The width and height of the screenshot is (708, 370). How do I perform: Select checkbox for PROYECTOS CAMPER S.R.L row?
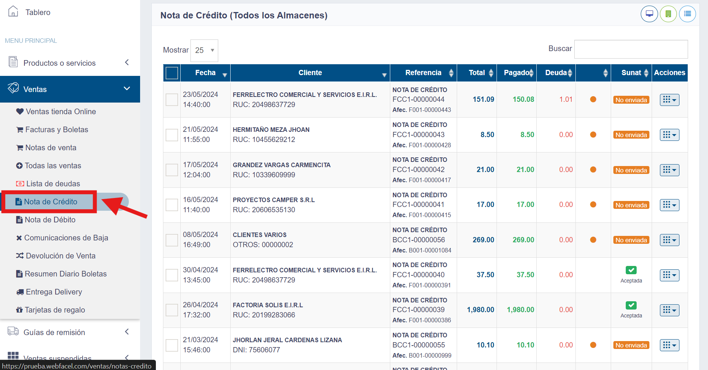(x=172, y=205)
